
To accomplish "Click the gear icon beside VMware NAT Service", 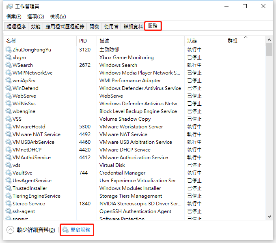I will pos(9,134).
